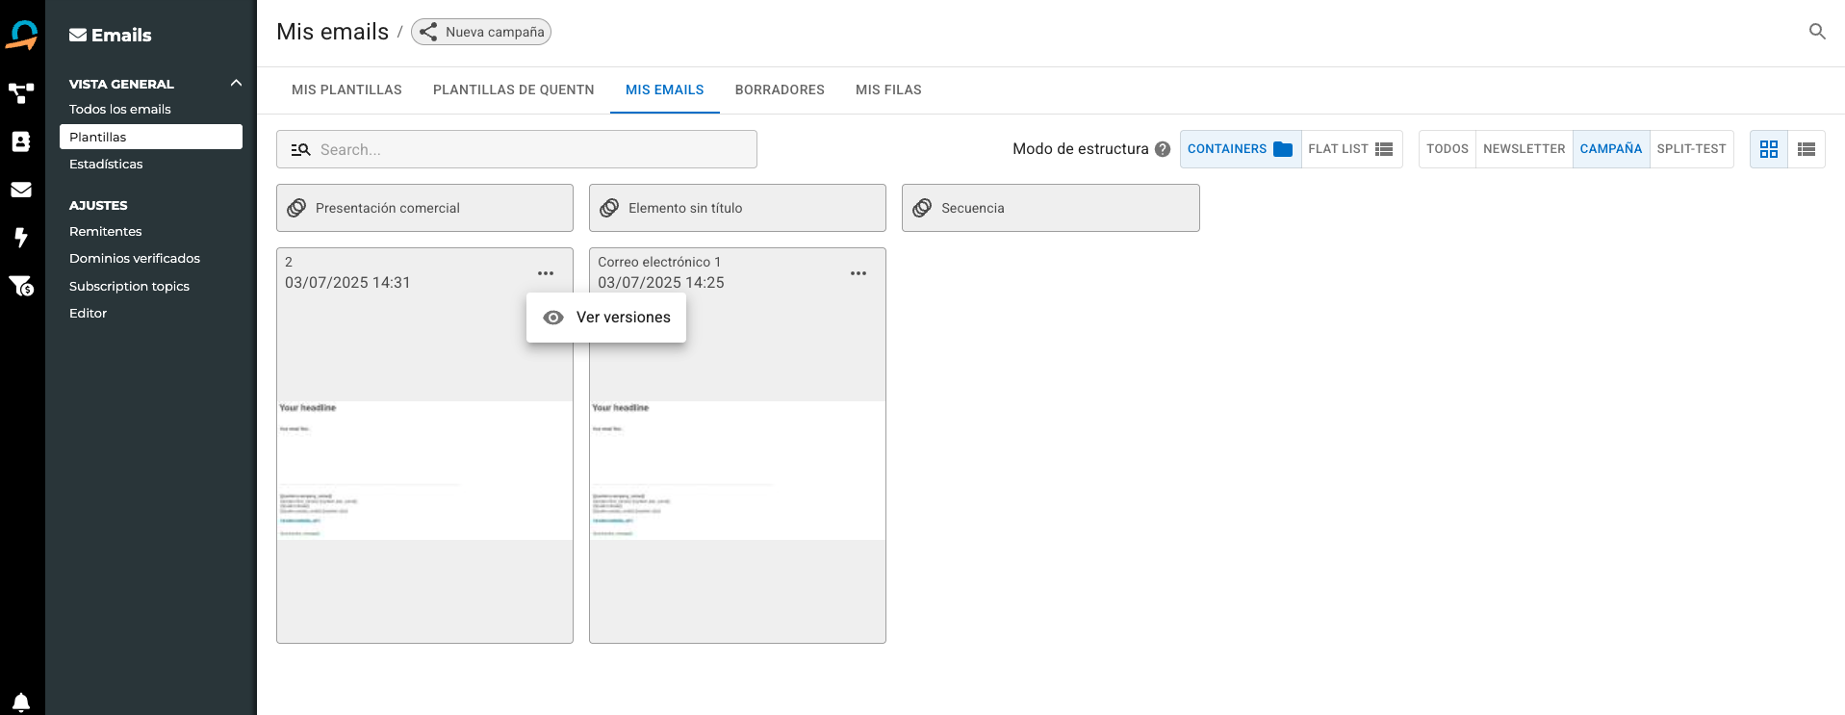The height and width of the screenshot is (715, 1845).
Task: Switch to grid view layout
Action: pos(1769,149)
